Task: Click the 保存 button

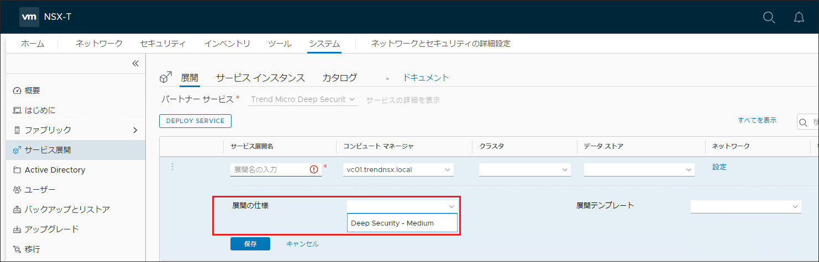Action: pyautogui.click(x=250, y=244)
